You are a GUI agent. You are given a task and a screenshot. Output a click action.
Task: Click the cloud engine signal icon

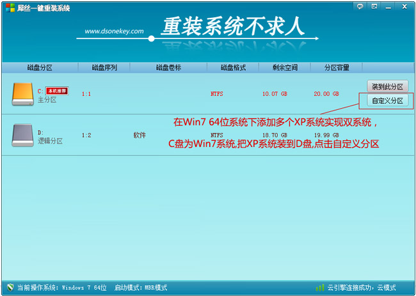(319, 288)
